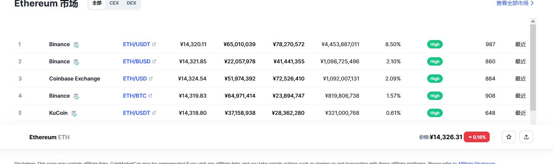Share Ethereum page using the upload icon

coord(526,137)
